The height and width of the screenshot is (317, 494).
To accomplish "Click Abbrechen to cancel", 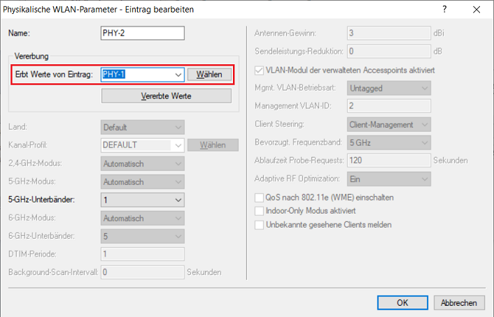I will pos(459,302).
